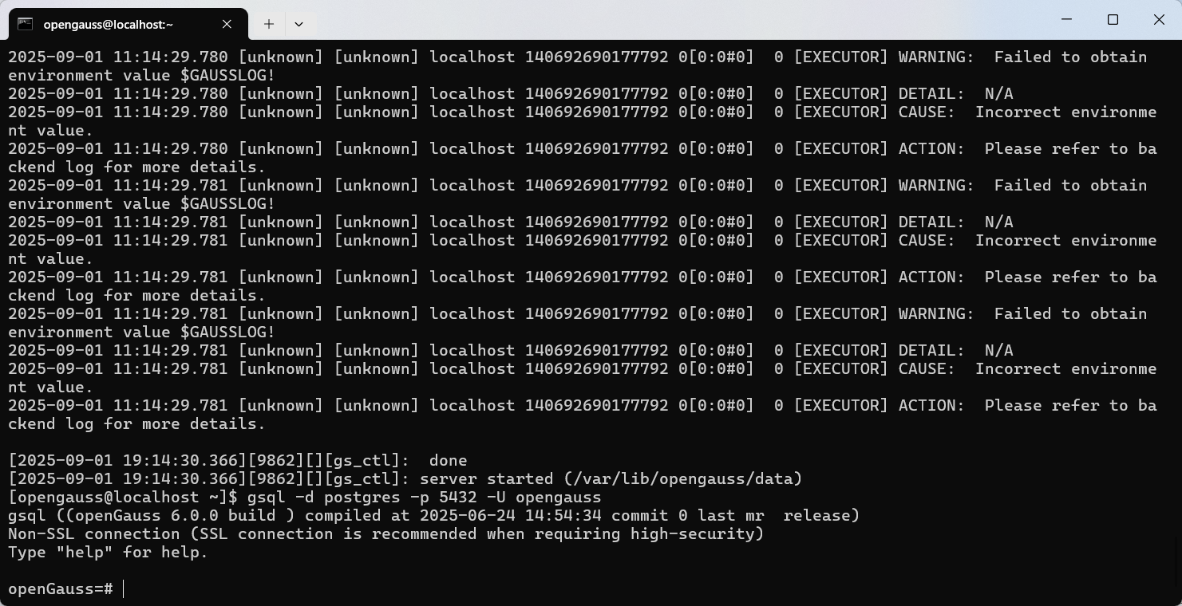Click the [opengauss@localhost ~]$ shell prompt
1182x606 pixels.
[x=123, y=497]
